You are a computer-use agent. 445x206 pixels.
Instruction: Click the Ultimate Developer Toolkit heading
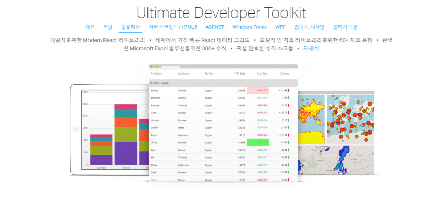[221, 13]
